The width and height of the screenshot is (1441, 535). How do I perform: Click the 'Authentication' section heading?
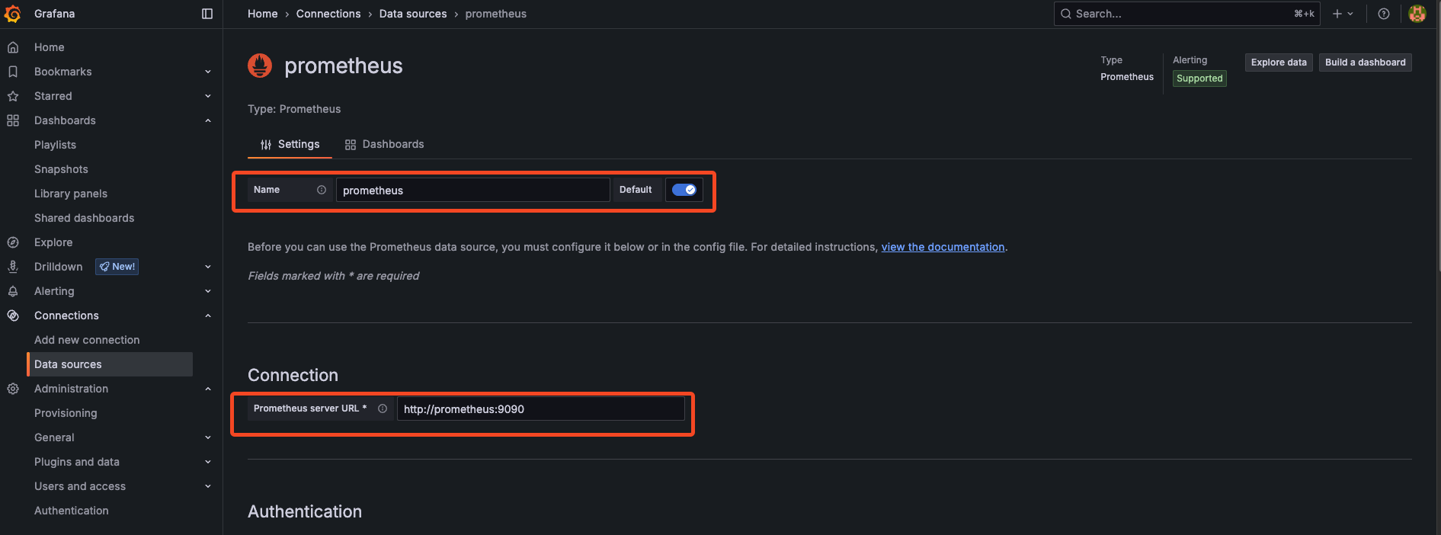tap(305, 511)
